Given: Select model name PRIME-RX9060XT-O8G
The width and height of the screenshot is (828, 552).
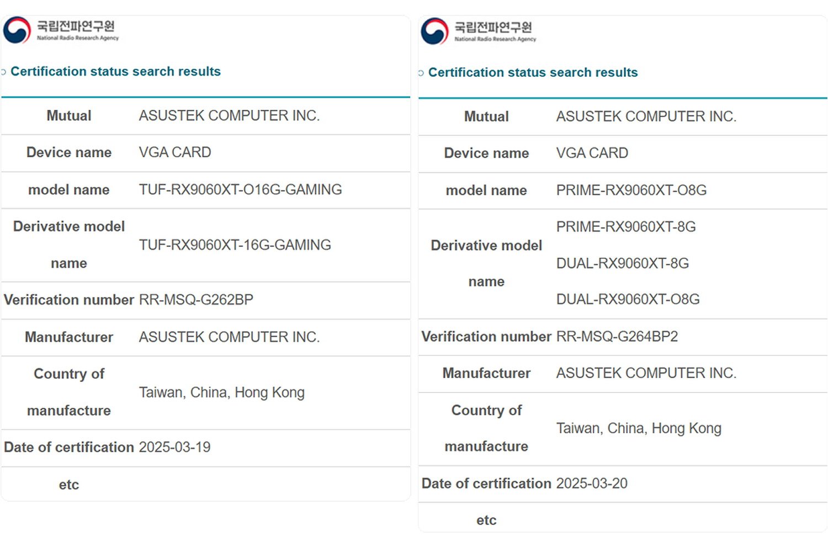Looking at the screenshot, I should (x=631, y=190).
